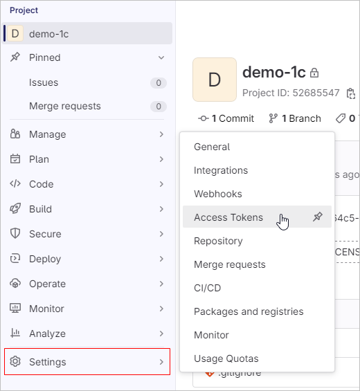Viewport: 360px width, 391px height.
Task: Click the pin icon next to Access Tokens
Action: click(318, 217)
